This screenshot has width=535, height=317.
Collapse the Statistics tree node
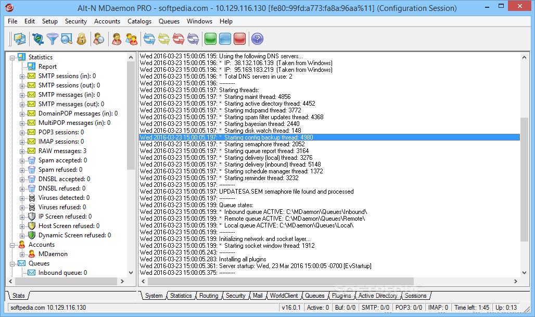[12, 58]
